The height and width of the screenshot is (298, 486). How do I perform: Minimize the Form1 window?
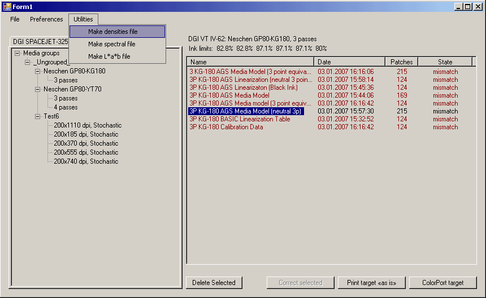(459, 7)
